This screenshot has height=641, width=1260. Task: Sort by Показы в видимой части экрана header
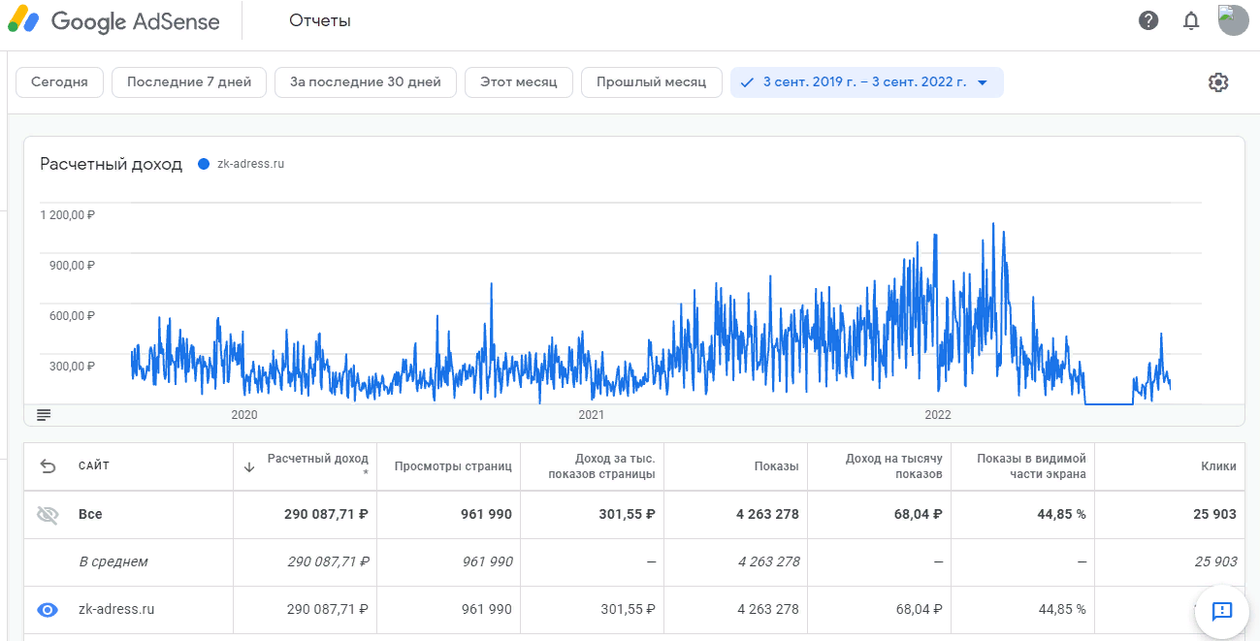click(x=1031, y=466)
